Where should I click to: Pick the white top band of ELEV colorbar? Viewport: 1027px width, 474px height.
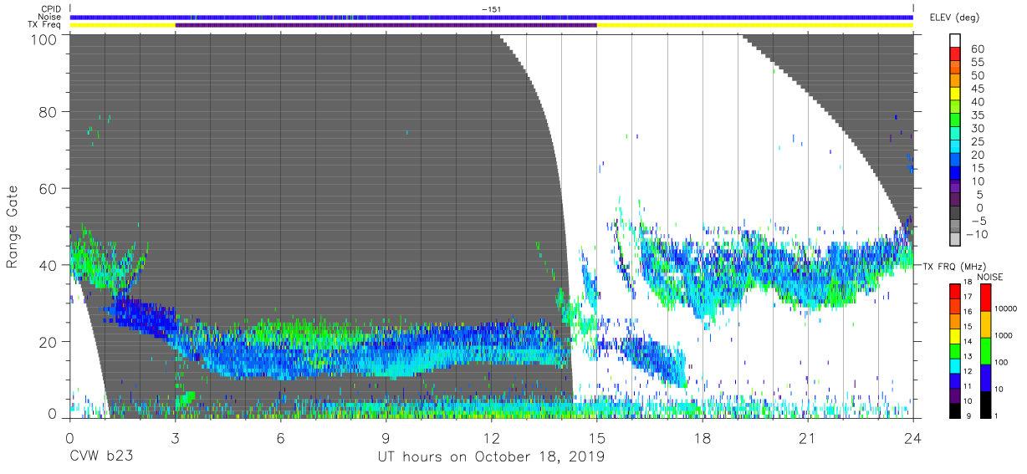(956, 40)
